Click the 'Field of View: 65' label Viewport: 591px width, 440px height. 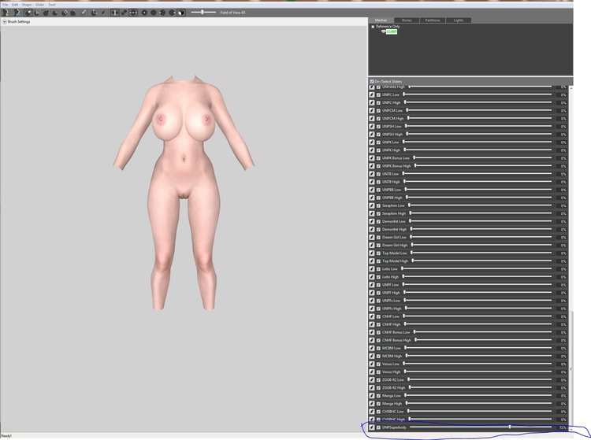[x=232, y=13]
